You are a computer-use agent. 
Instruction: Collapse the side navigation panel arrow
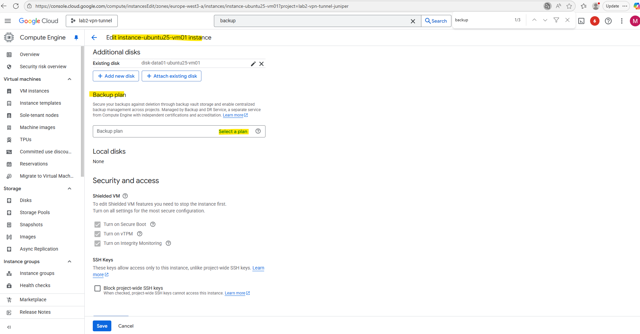click(9, 327)
